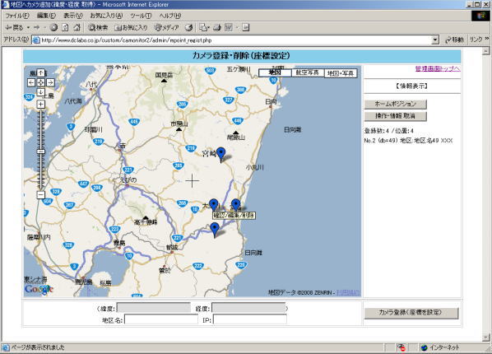Click the Print icon in toolbar
492x354 pixels.
[217, 28]
